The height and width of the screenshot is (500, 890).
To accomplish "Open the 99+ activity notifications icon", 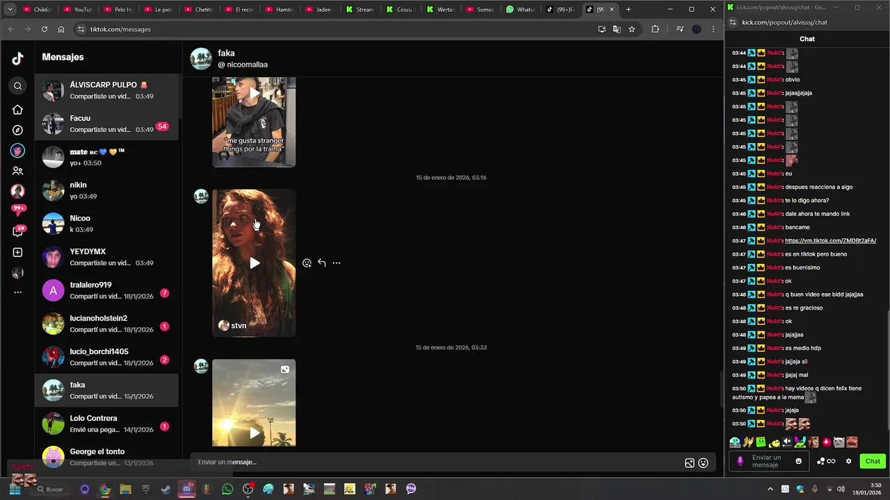I will [x=18, y=210].
